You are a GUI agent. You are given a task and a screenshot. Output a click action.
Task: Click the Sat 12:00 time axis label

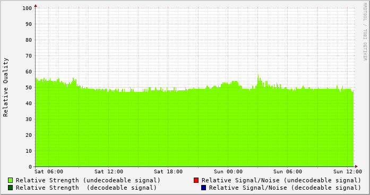point(109,172)
